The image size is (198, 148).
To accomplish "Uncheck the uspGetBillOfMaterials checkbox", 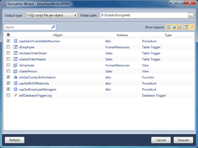I will pyautogui.click(x=8, y=83).
